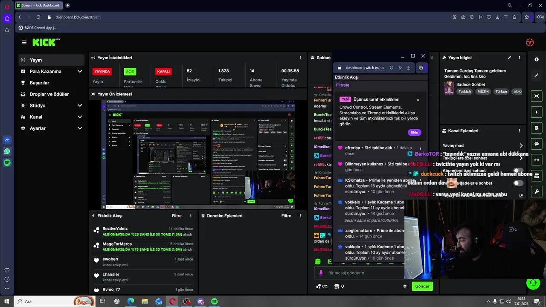Click the channel points icon below chat
This screenshot has width=546, height=307.
click(x=319, y=286)
